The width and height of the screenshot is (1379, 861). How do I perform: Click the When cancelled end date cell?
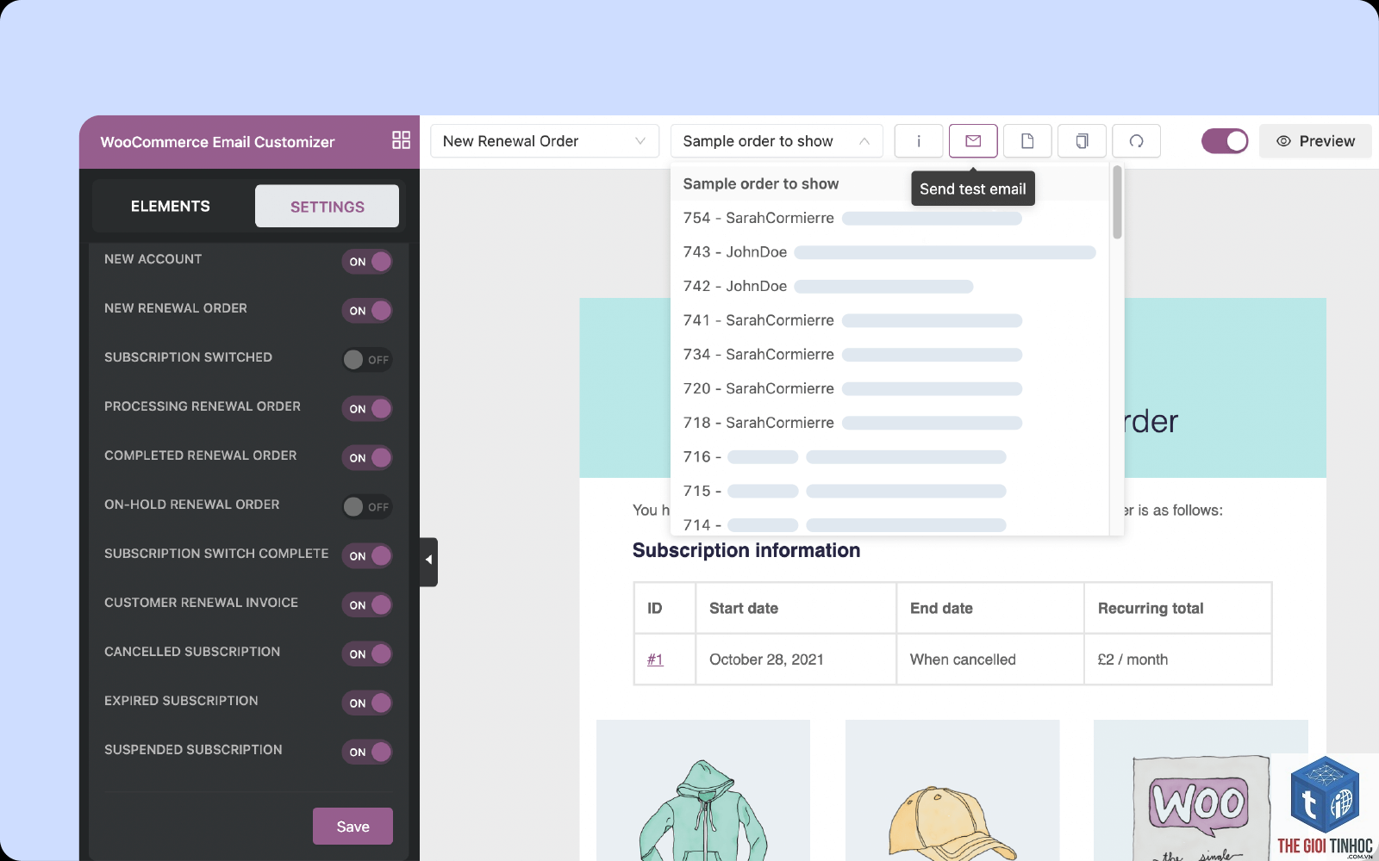pos(990,660)
